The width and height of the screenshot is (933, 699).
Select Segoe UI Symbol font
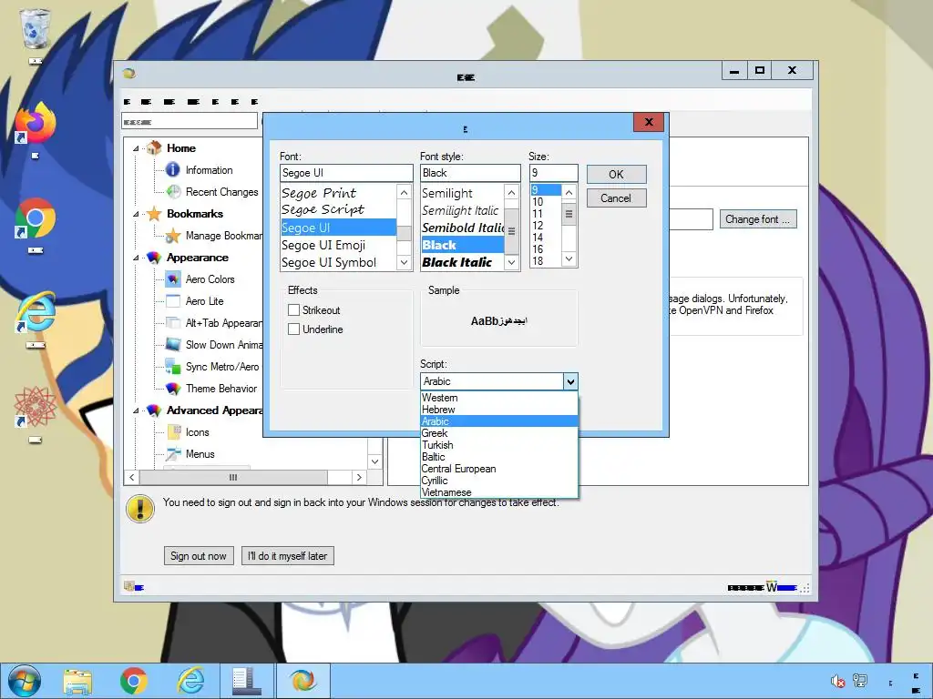click(x=338, y=263)
